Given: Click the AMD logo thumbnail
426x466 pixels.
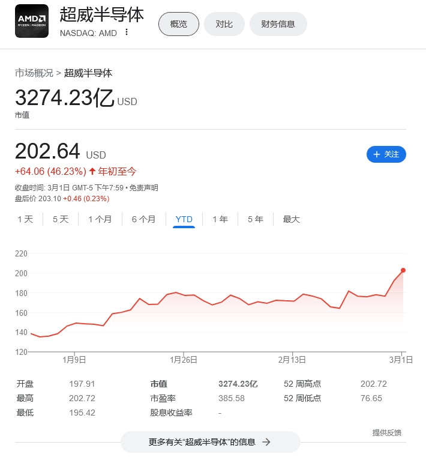Looking at the screenshot, I should pyautogui.click(x=32, y=21).
